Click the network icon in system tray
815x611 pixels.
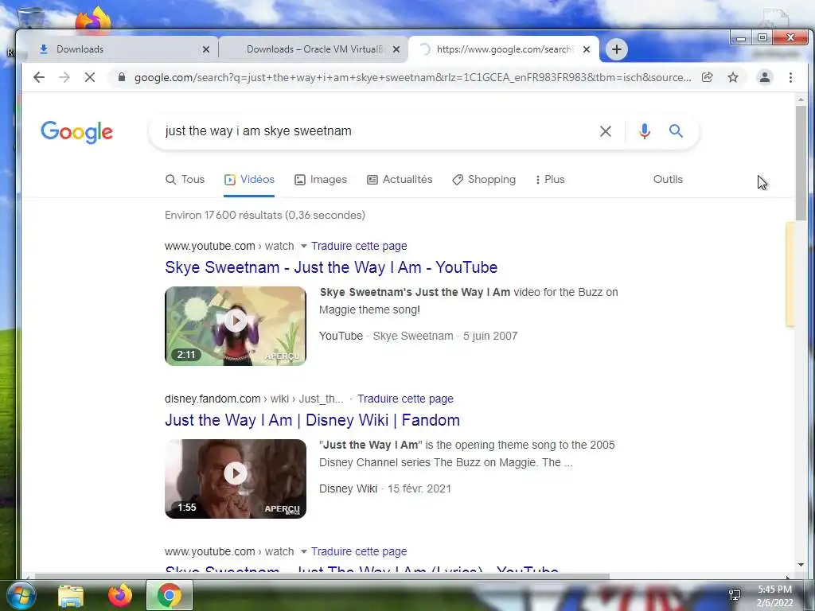pos(735,595)
